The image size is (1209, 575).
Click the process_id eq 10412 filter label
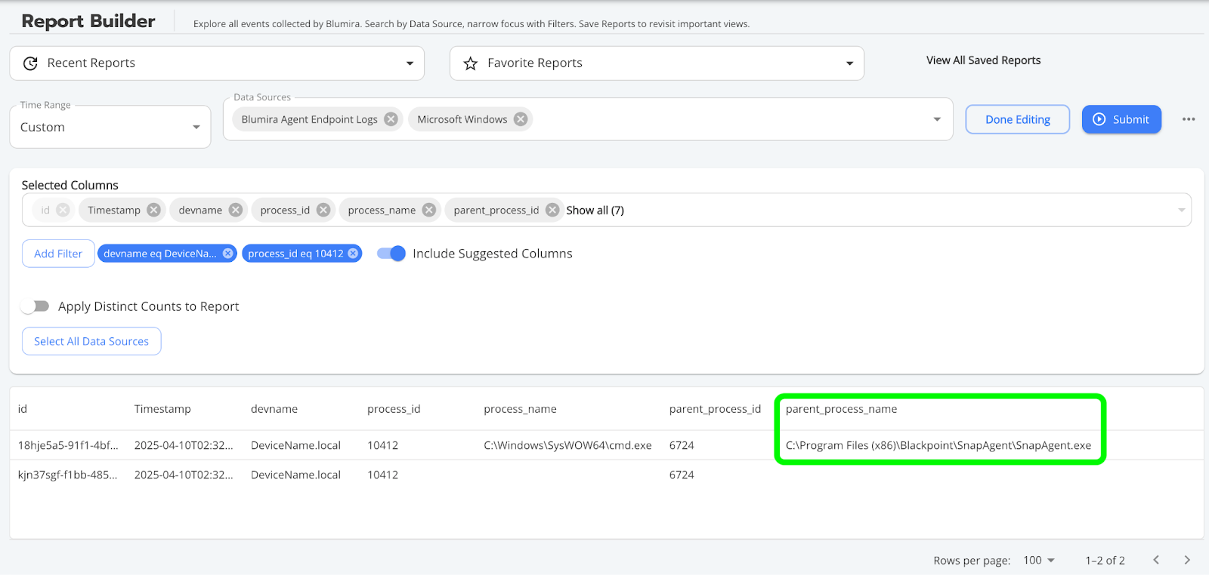point(295,254)
